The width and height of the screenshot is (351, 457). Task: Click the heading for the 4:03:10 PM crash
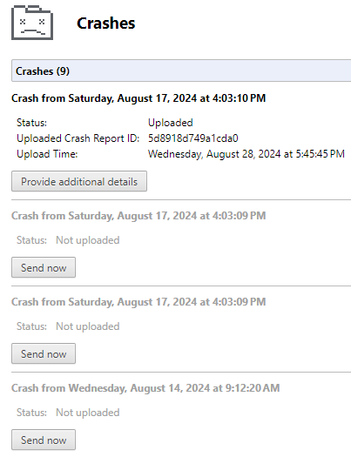pos(138,98)
